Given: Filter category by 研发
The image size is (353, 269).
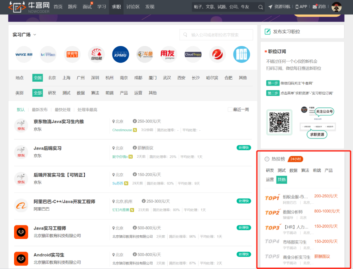Looking at the screenshot, I should click(52, 93).
